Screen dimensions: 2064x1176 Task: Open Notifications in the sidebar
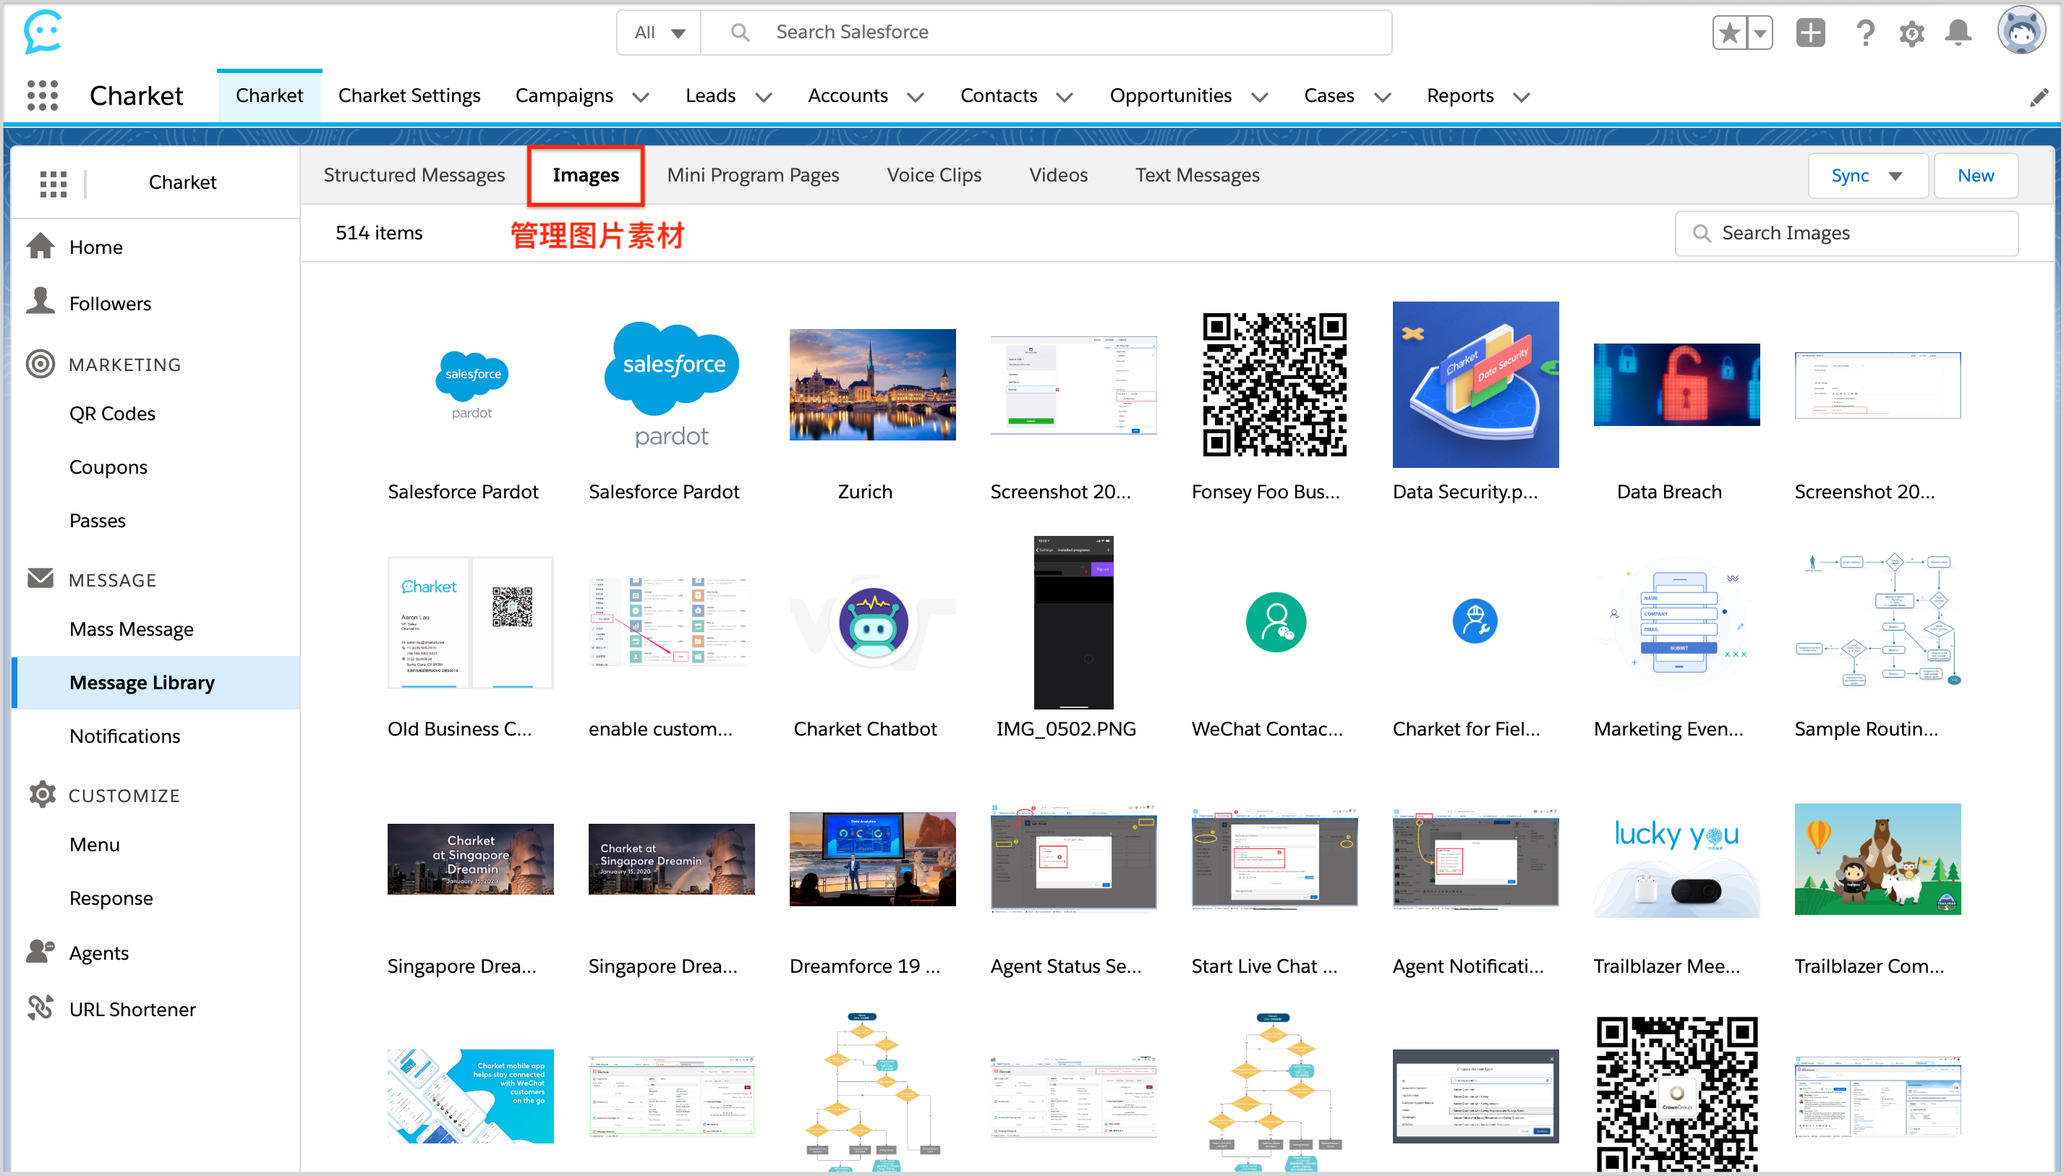point(125,736)
